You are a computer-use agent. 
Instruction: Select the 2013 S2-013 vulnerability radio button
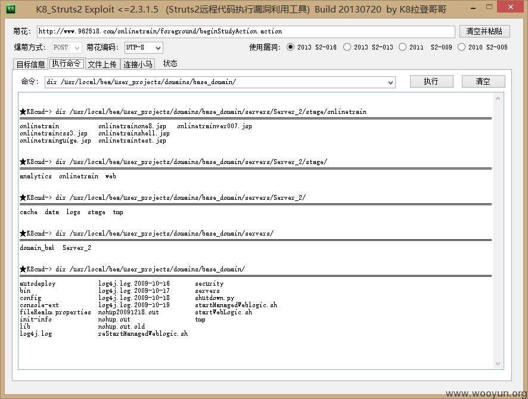(347, 47)
